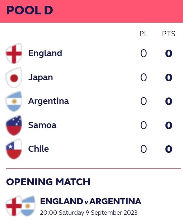The width and height of the screenshot is (183, 223).
Task: Open the England team name link
Action: [x=45, y=53]
